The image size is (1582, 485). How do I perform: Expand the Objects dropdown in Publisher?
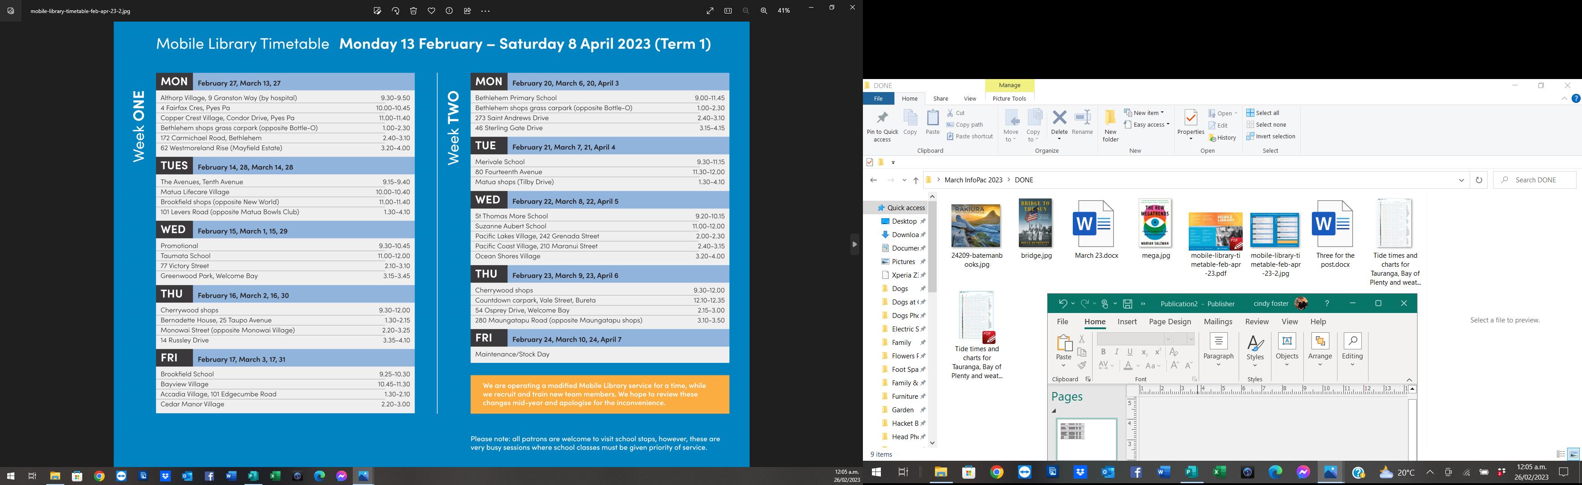click(x=1287, y=350)
